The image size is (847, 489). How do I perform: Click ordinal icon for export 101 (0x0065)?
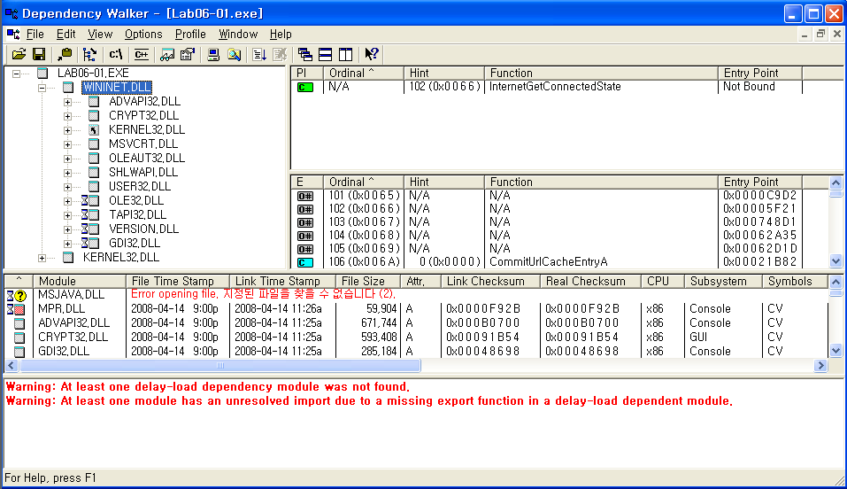click(305, 196)
